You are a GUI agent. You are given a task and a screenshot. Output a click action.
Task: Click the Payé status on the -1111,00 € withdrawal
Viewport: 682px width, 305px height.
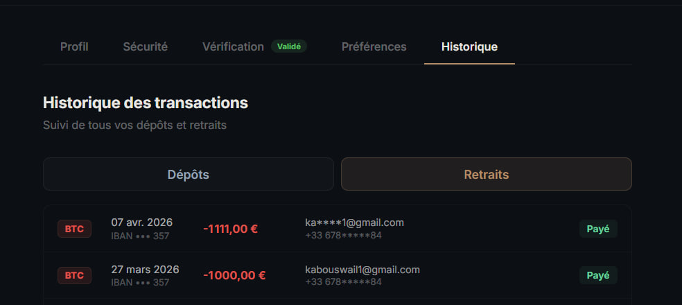[598, 229]
